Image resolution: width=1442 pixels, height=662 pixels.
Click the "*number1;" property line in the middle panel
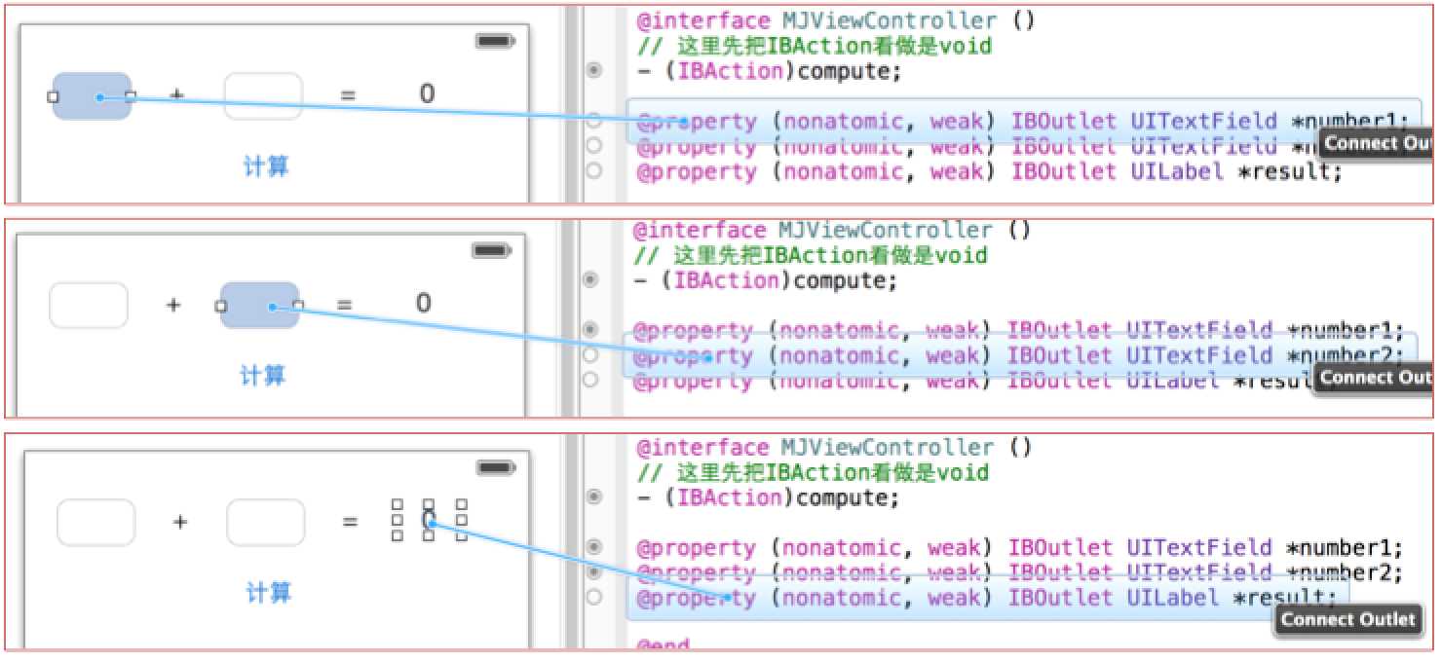coord(1019,331)
